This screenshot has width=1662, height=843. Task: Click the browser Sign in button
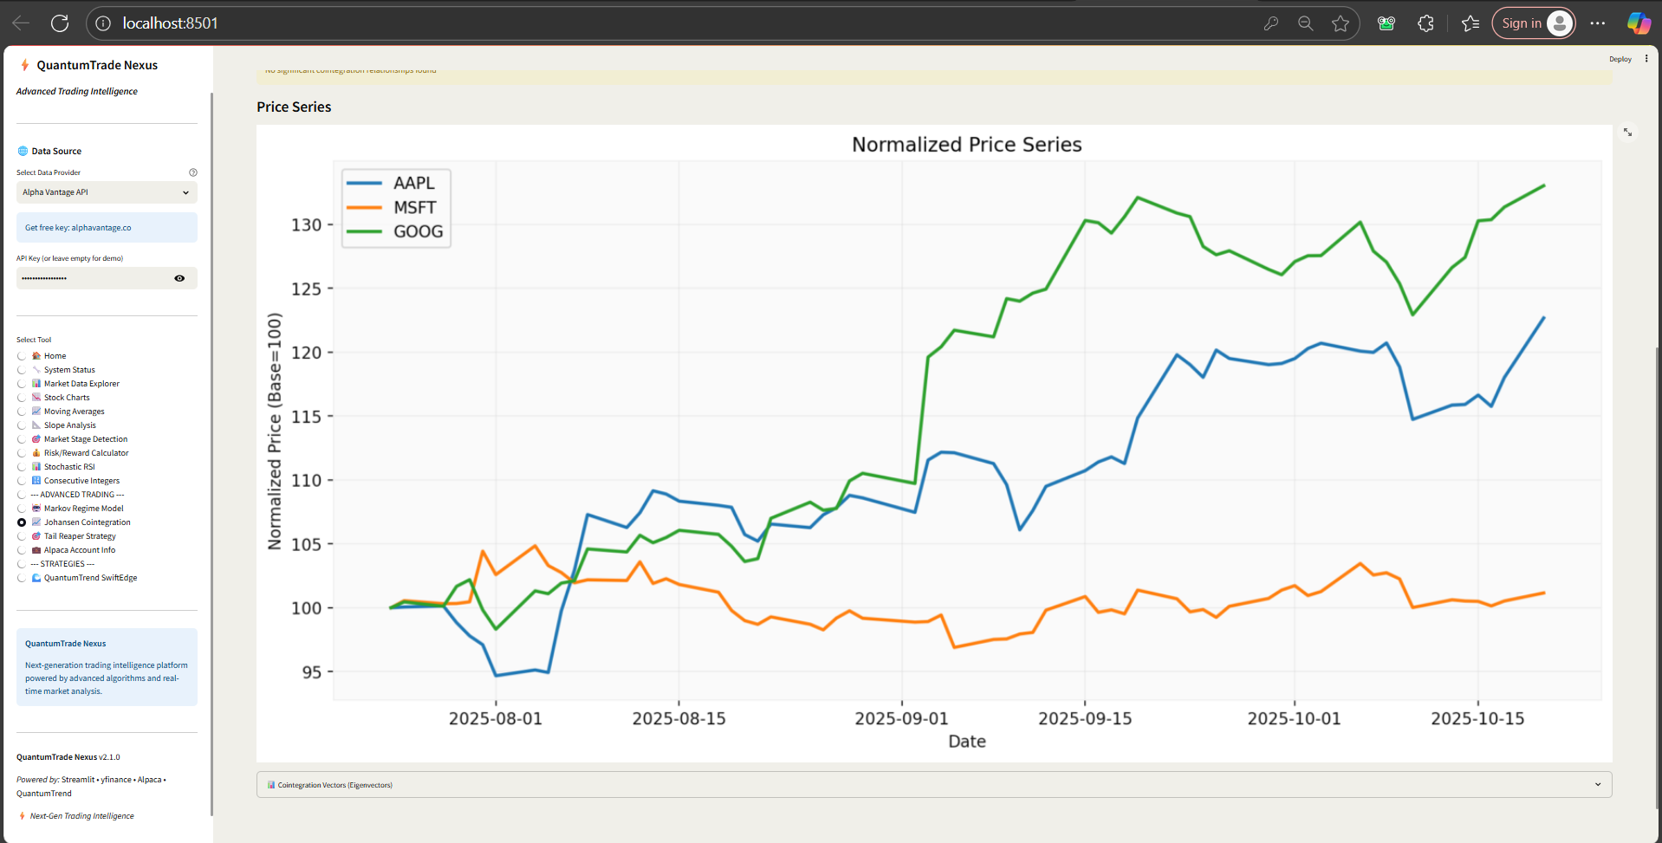click(x=1533, y=23)
